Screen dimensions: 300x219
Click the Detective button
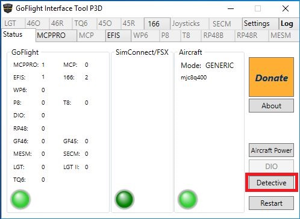(271, 183)
